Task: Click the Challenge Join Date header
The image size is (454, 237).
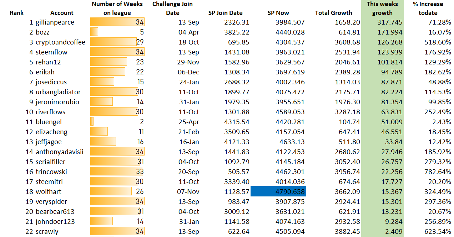Action: click(x=172, y=9)
